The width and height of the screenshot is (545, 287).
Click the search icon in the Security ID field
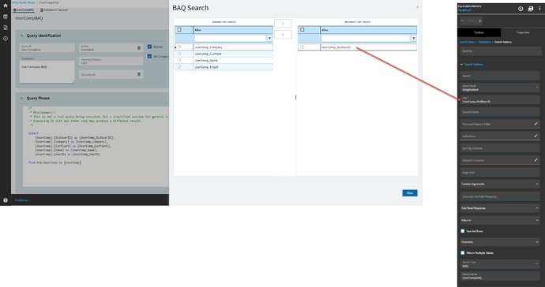coord(139,74)
